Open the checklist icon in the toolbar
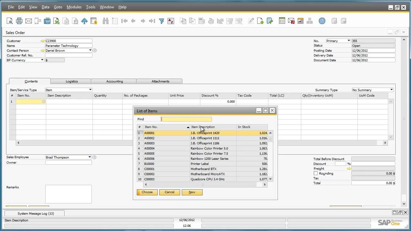Viewport: 411px width, 231px height. tap(282, 21)
